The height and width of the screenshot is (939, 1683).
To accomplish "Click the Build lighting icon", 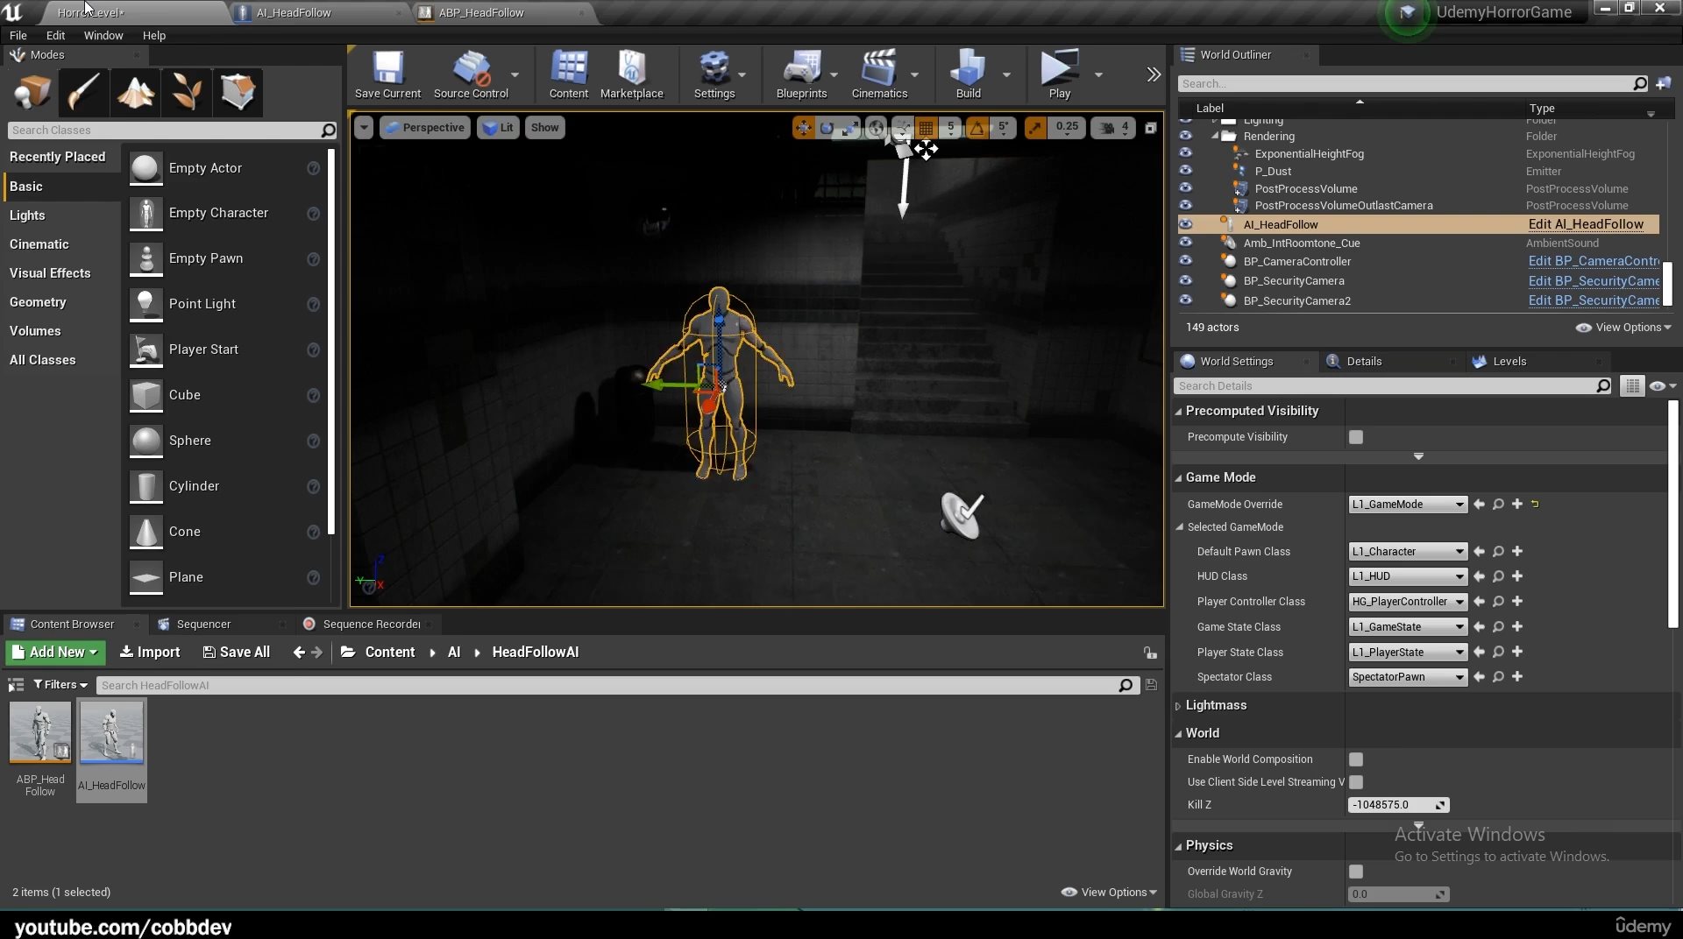I will tap(968, 74).
